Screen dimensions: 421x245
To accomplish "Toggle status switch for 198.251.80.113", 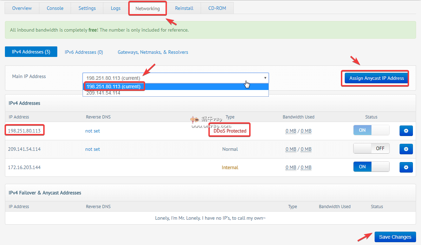I will [x=371, y=130].
